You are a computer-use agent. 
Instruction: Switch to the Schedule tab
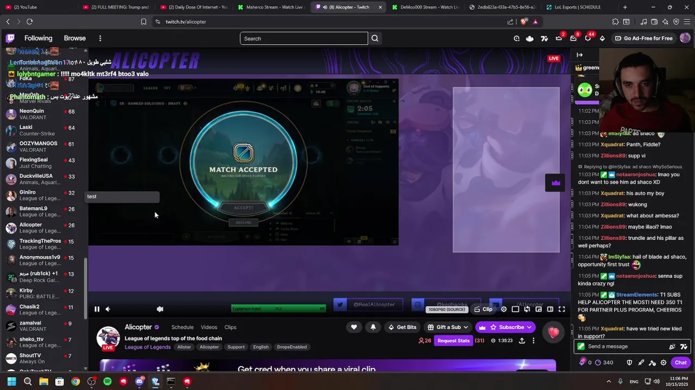click(x=182, y=327)
